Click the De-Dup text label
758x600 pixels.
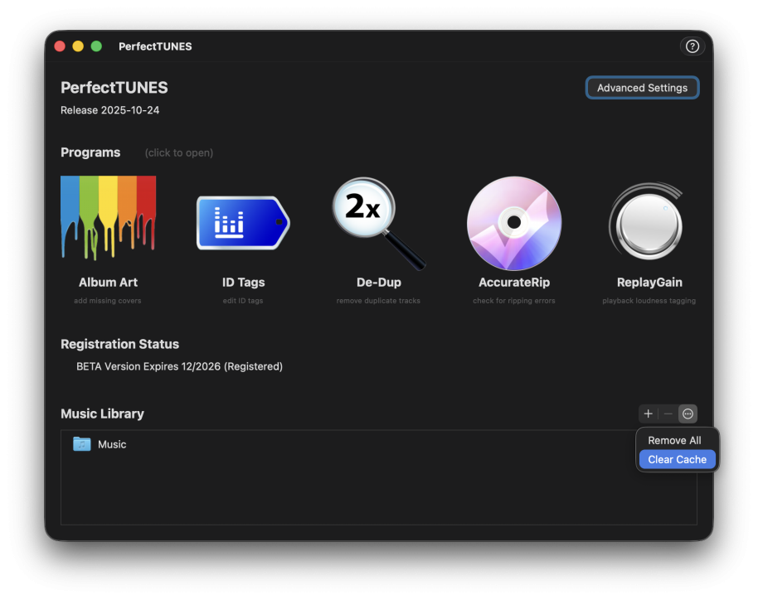point(378,283)
